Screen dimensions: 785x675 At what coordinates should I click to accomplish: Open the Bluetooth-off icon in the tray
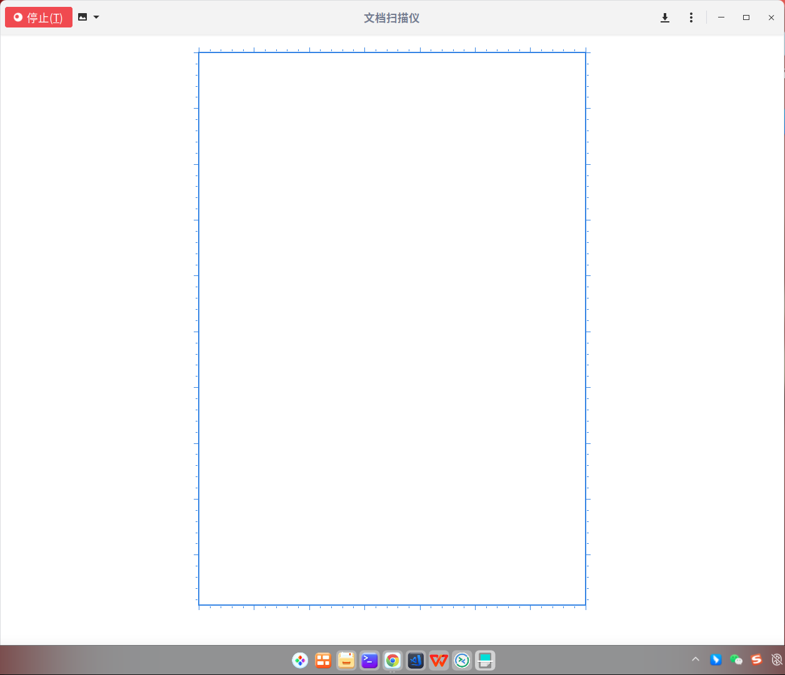[777, 659]
